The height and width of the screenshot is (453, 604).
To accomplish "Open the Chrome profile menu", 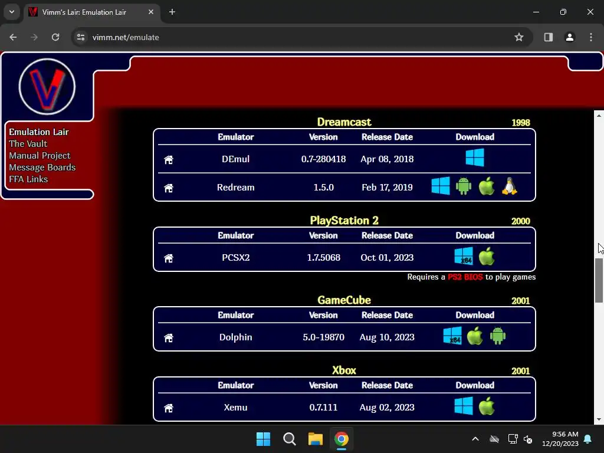I will pyautogui.click(x=569, y=37).
